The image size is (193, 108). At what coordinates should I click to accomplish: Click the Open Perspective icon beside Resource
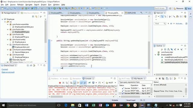170,8
